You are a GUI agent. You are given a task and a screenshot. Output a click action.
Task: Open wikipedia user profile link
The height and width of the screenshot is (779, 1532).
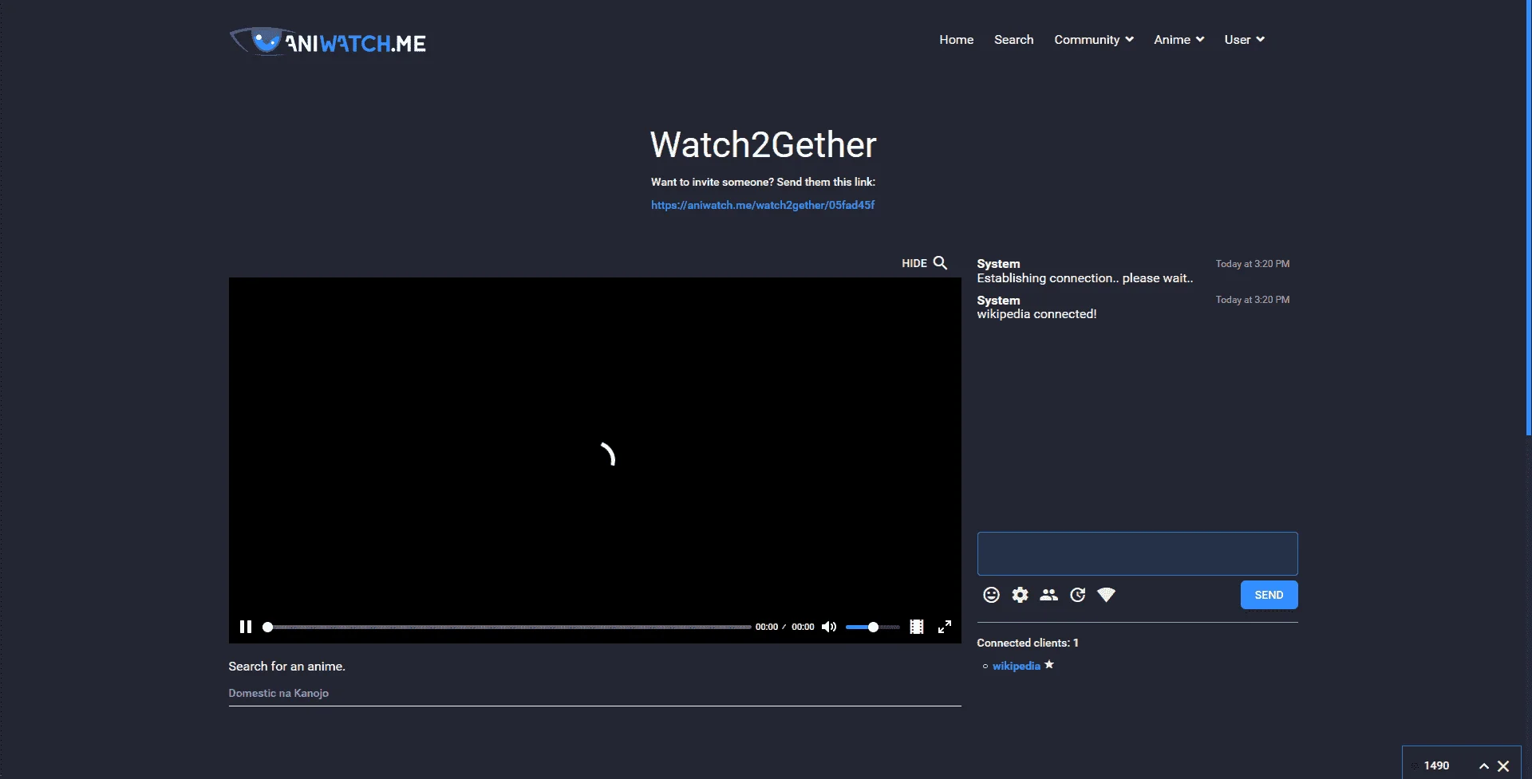1016,666
